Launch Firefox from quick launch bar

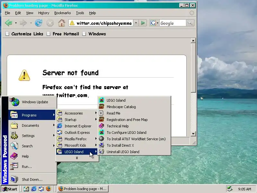pyautogui.click(x=49, y=189)
